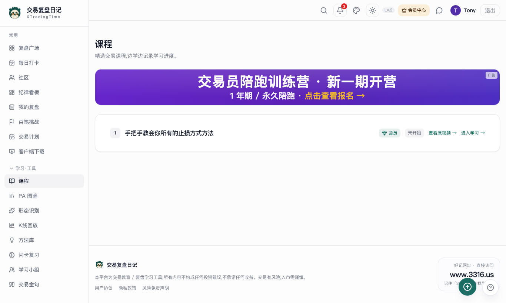Click the 每日打卡 calendar icon

coord(12,63)
